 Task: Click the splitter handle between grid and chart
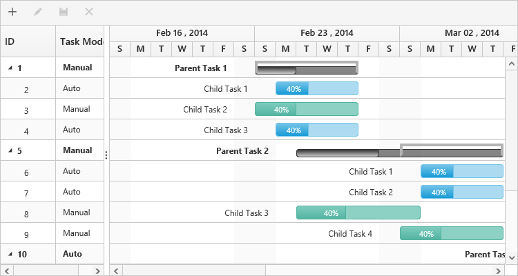(106, 155)
